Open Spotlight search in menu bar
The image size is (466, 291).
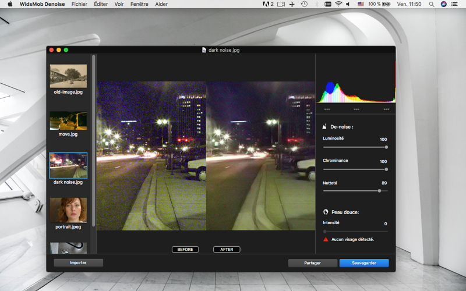pyautogui.click(x=432, y=4)
